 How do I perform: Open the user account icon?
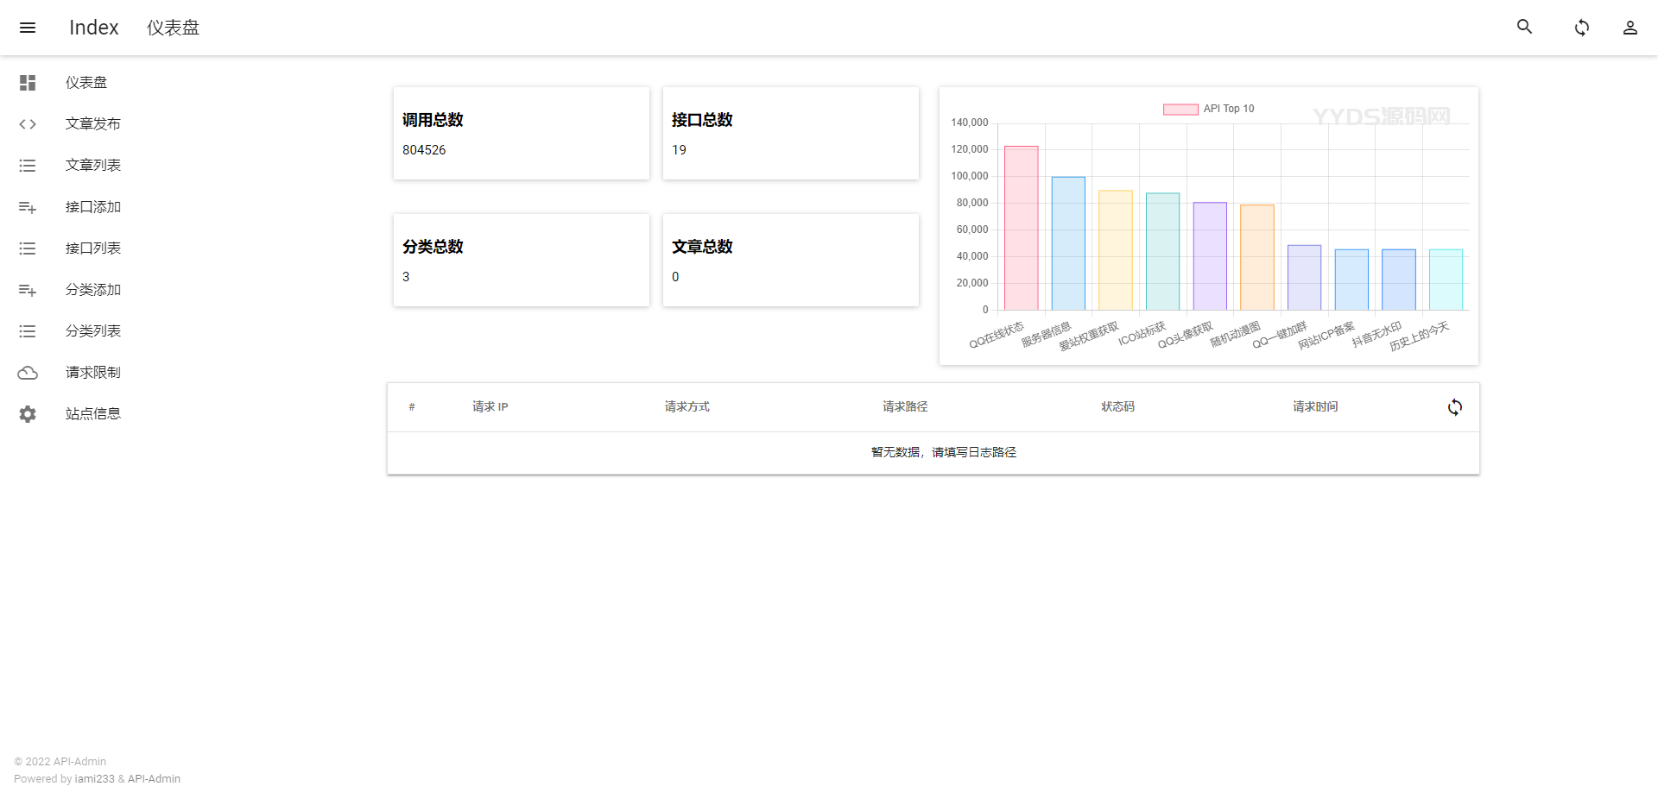click(1630, 28)
